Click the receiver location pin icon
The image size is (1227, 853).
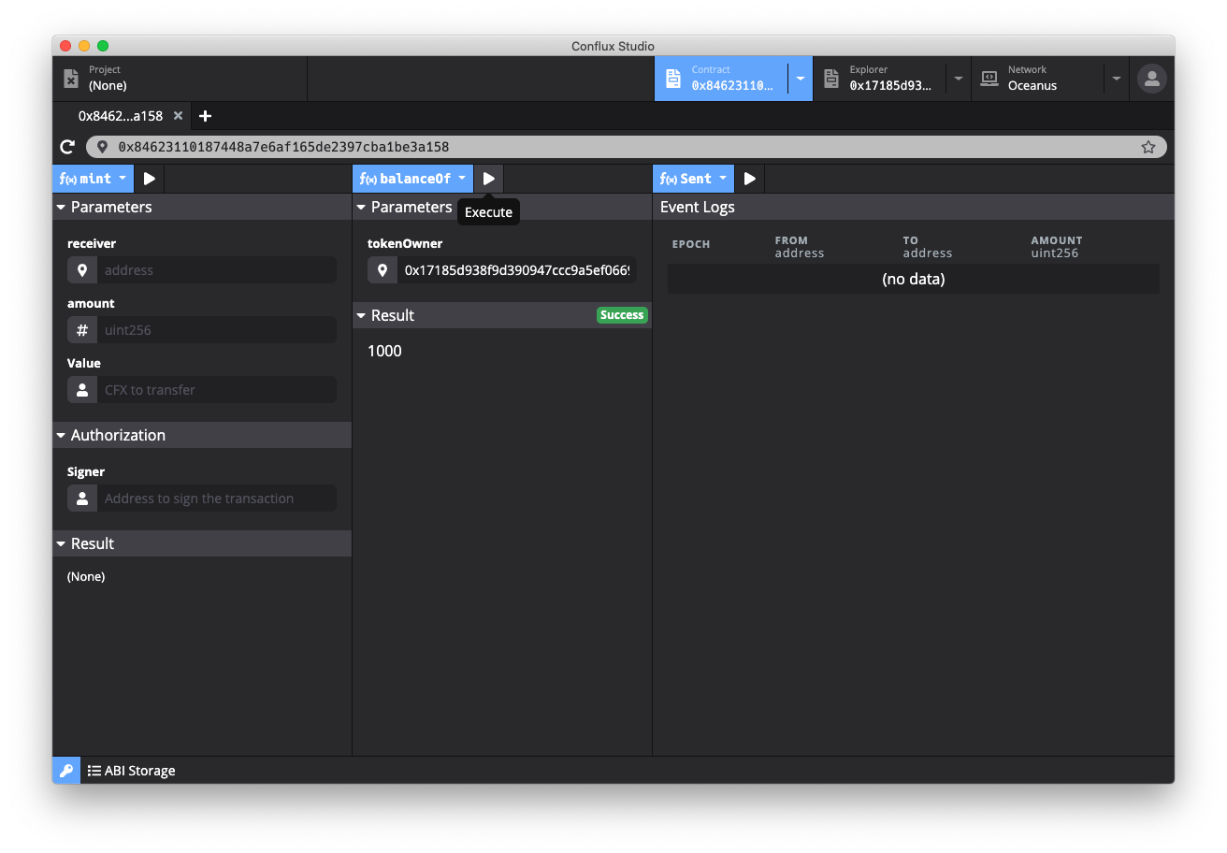pyautogui.click(x=82, y=270)
